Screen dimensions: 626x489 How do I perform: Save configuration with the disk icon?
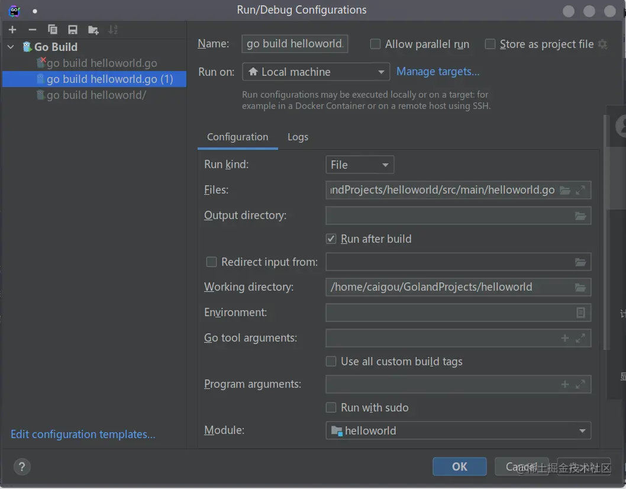click(73, 30)
